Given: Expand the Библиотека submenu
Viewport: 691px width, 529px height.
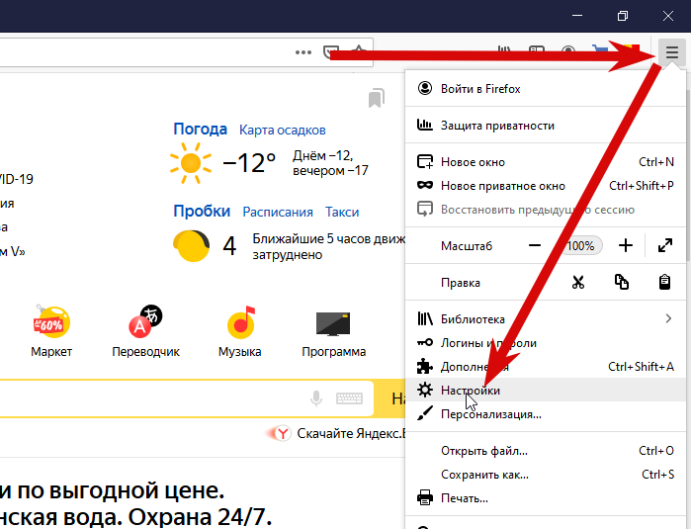Looking at the screenshot, I should 546,318.
